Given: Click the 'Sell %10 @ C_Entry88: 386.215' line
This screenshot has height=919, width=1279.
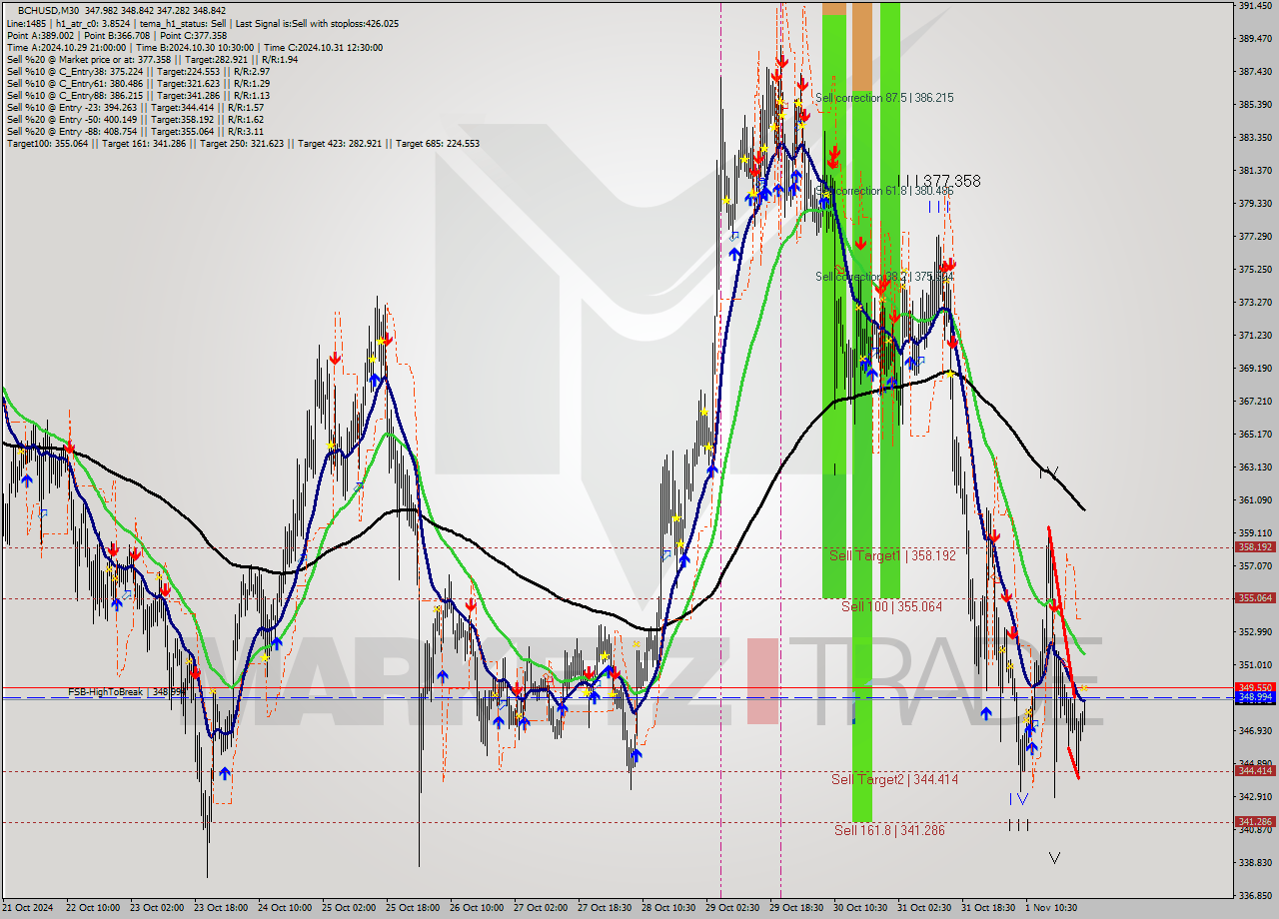Looking at the screenshot, I should [x=138, y=95].
